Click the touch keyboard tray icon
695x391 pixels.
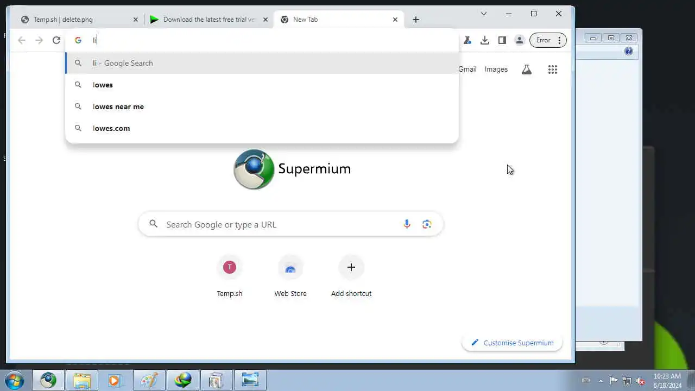coord(586,381)
